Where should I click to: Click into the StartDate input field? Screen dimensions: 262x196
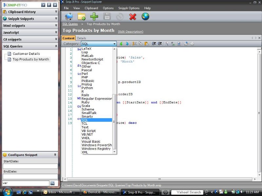(30, 166)
